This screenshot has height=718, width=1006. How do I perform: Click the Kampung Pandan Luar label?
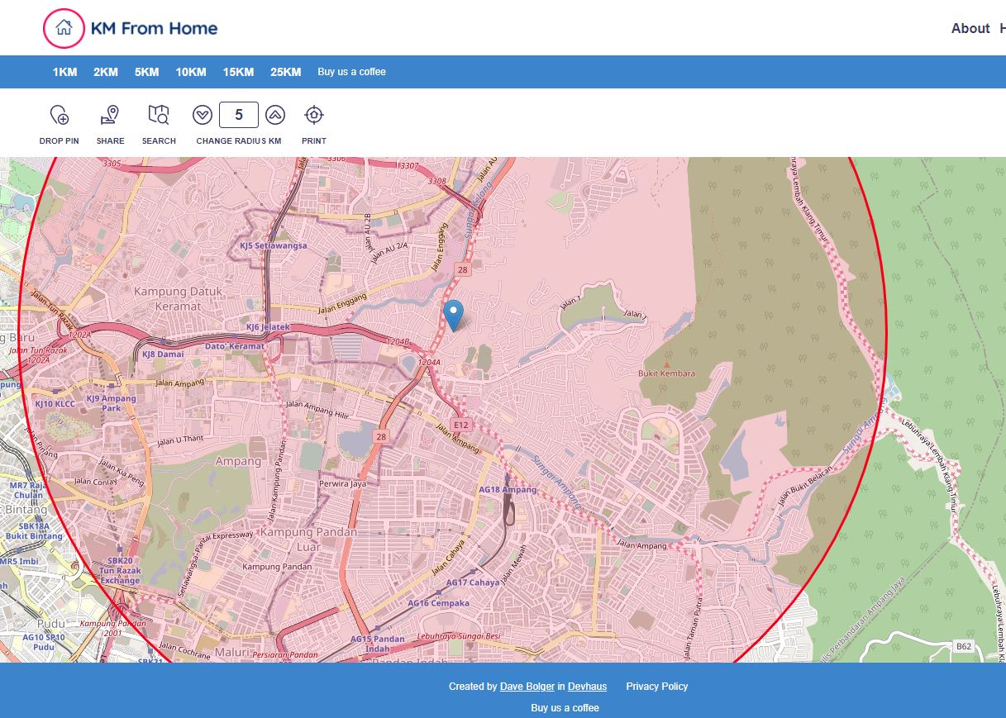pyautogui.click(x=309, y=539)
